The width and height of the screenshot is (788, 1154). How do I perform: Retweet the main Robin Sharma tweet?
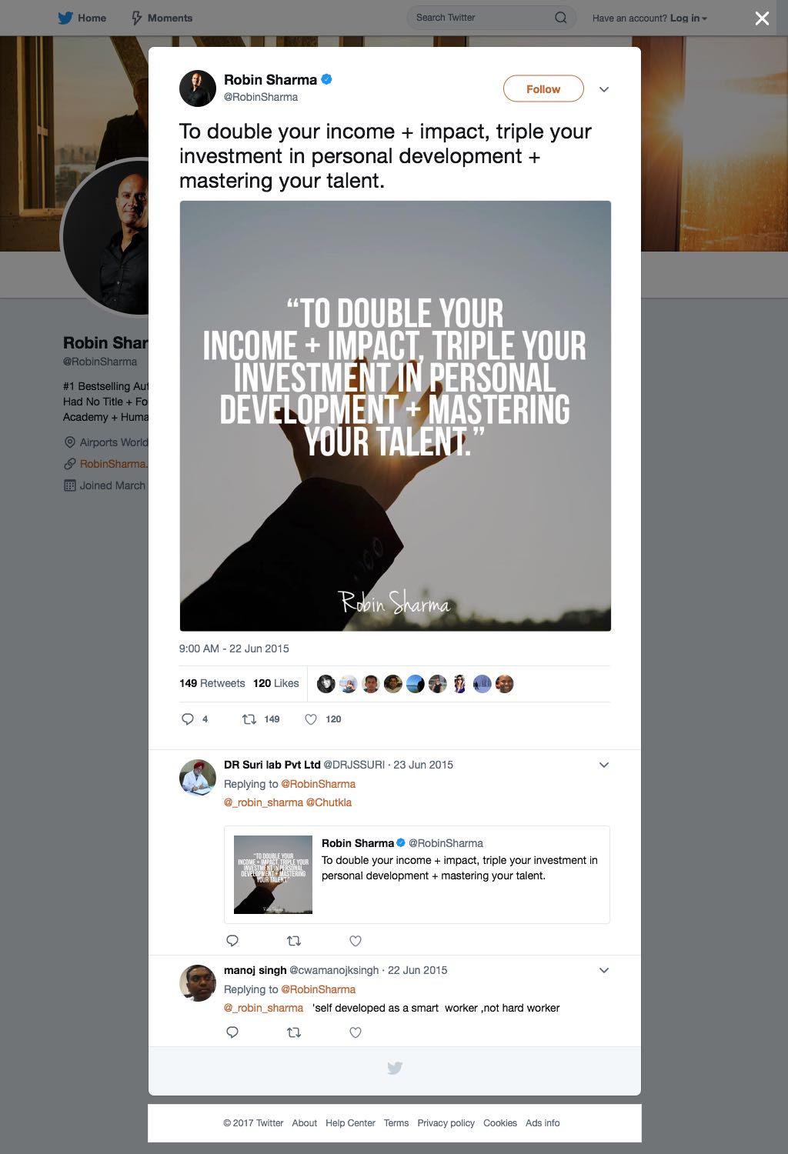249,719
